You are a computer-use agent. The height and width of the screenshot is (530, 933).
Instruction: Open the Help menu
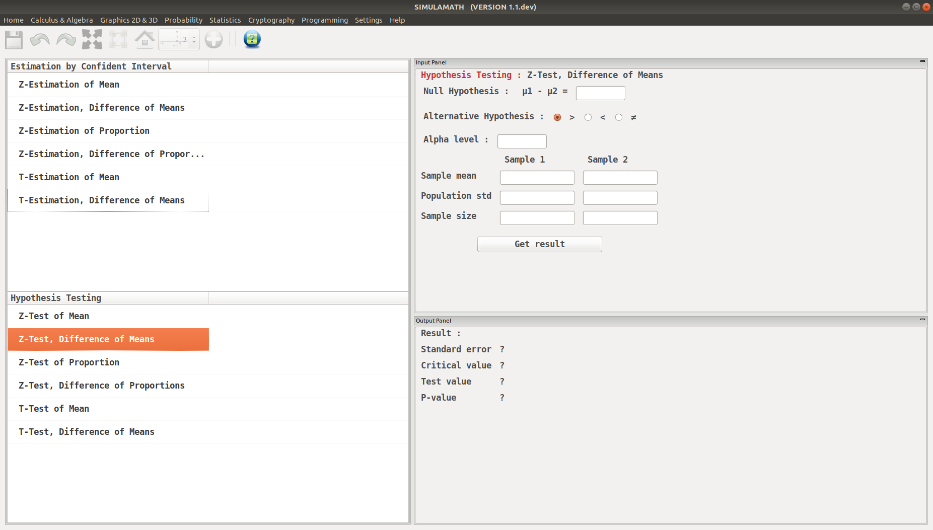pyautogui.click(x=397, y=20)
